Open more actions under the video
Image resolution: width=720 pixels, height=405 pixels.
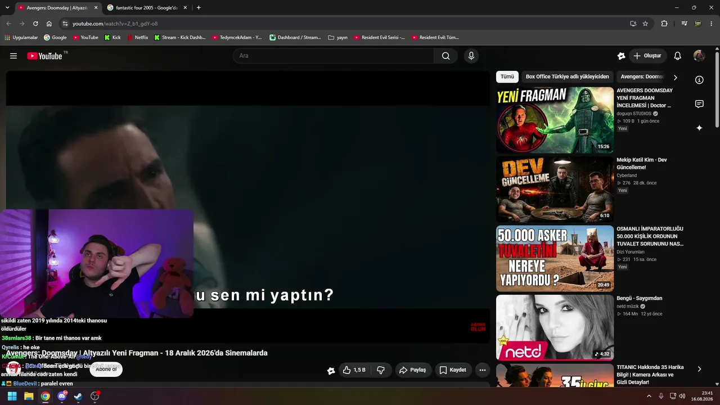point(482,370)
